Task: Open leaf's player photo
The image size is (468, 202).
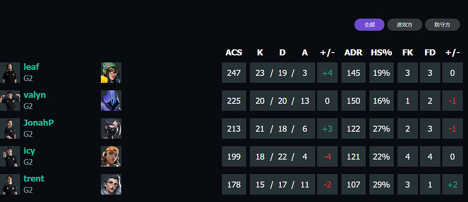Action: [10, 73]
